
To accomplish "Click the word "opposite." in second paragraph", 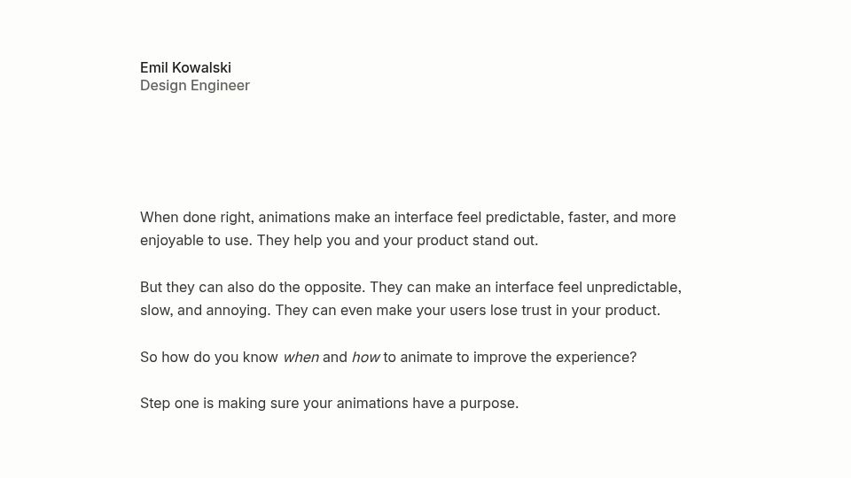I will (335, 288).
